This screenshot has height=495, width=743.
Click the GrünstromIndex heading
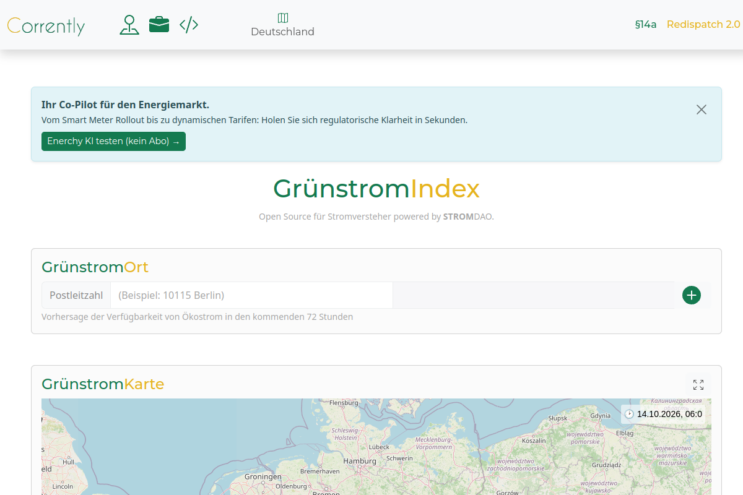[x=376, y=189]
